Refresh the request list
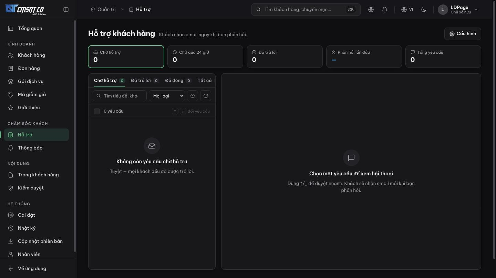The height and width of the screenshot is (278, 496). tap(206, 96)
